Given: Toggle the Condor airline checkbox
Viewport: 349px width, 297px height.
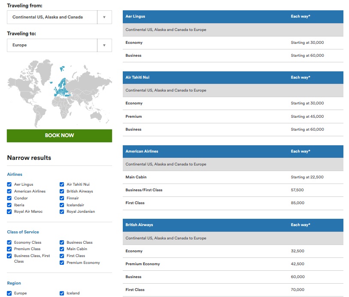Looking at the screenshot, I should click(9, 198).
